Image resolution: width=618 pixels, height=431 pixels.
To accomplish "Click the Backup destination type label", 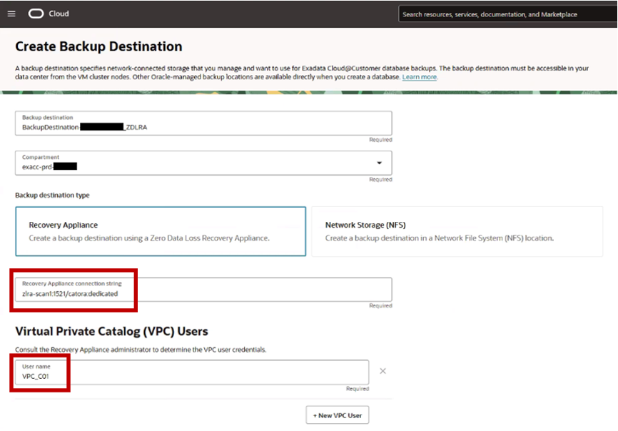I will [52, 196].
